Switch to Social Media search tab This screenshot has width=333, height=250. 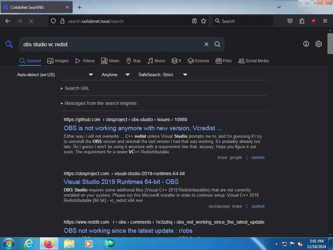coord(253,61)
